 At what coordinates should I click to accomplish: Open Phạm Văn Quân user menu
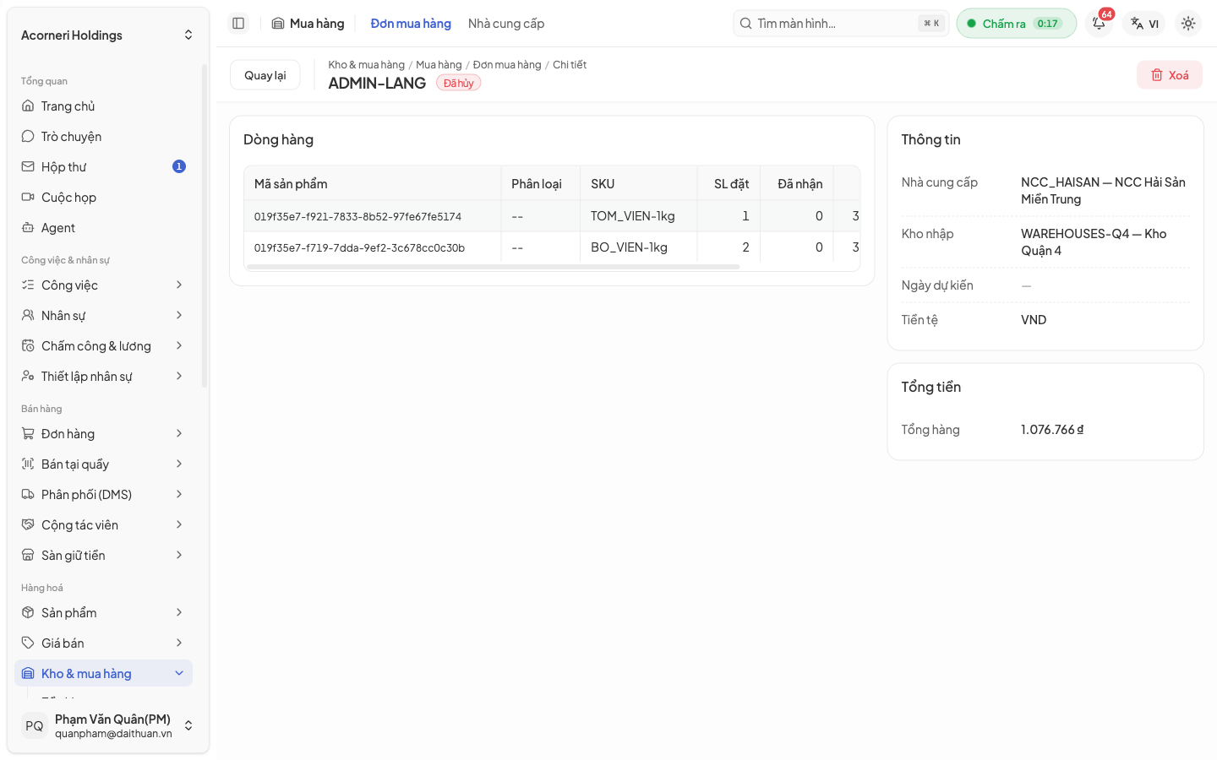tap(107, 726)
